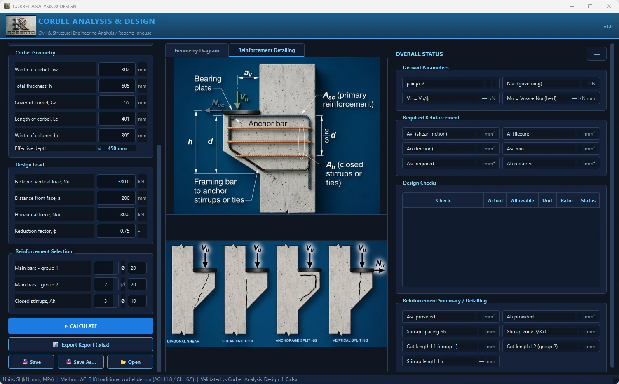Screen dimensions: 619x384
Task: Click the 'Asc,min' result field
Action: tap(551, 149)
